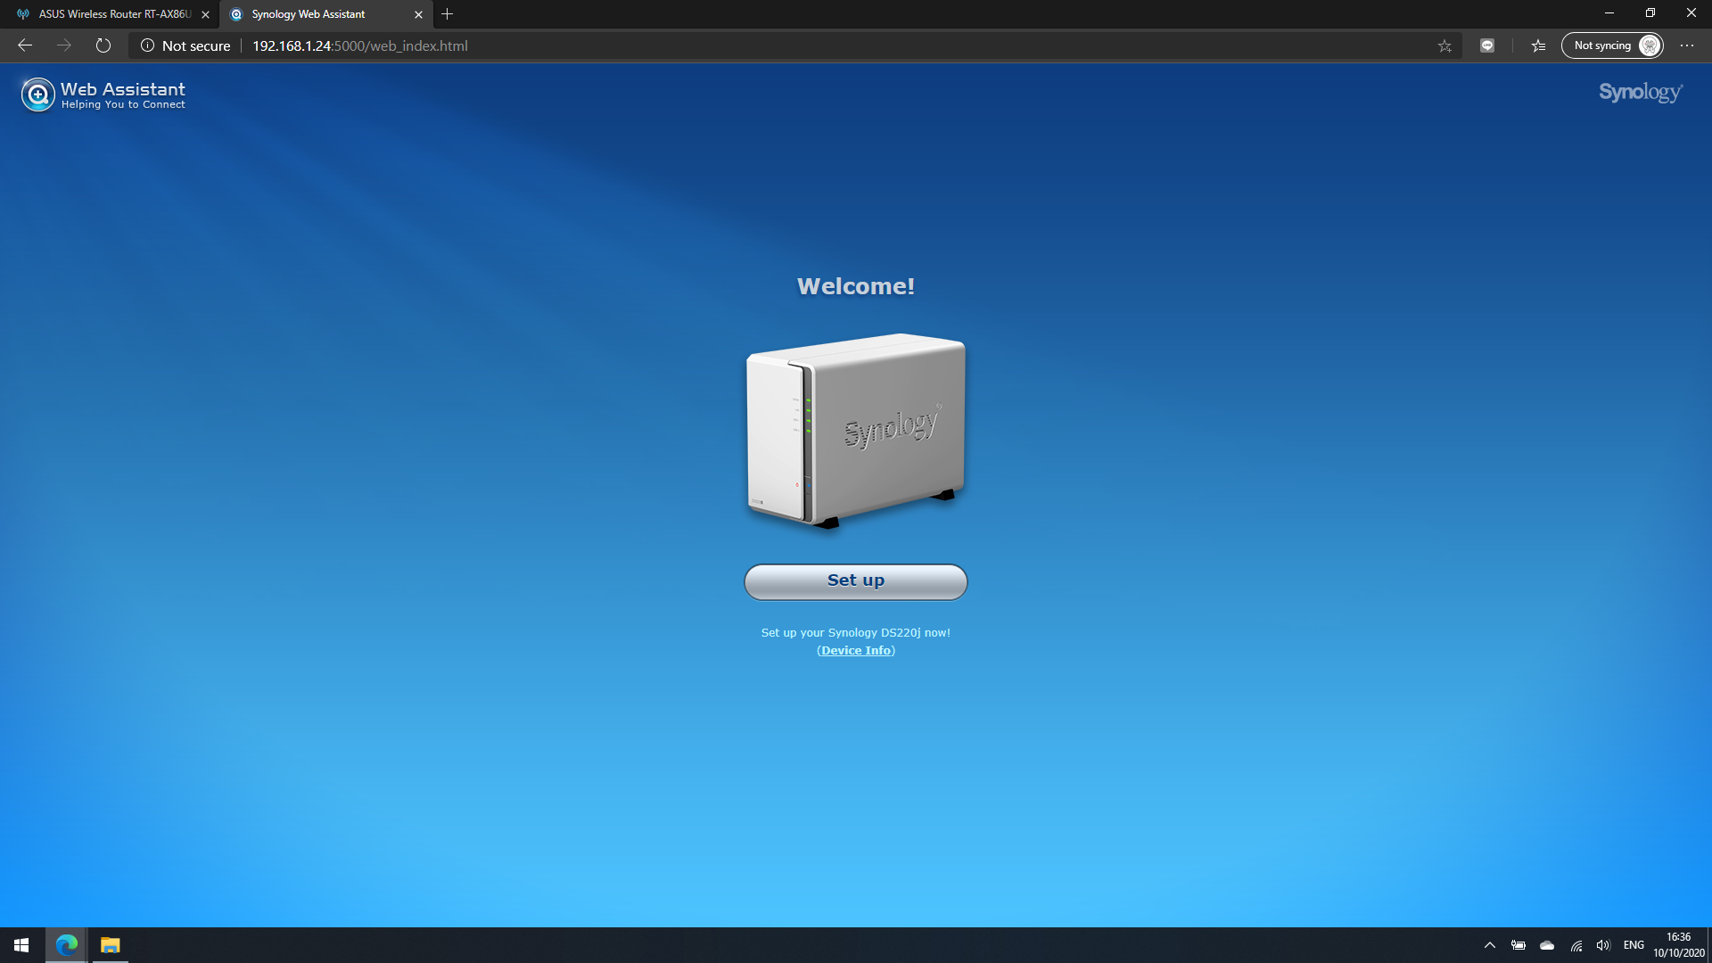
Task: Open browser Settings and more menu
Action: coord(1687,45)
